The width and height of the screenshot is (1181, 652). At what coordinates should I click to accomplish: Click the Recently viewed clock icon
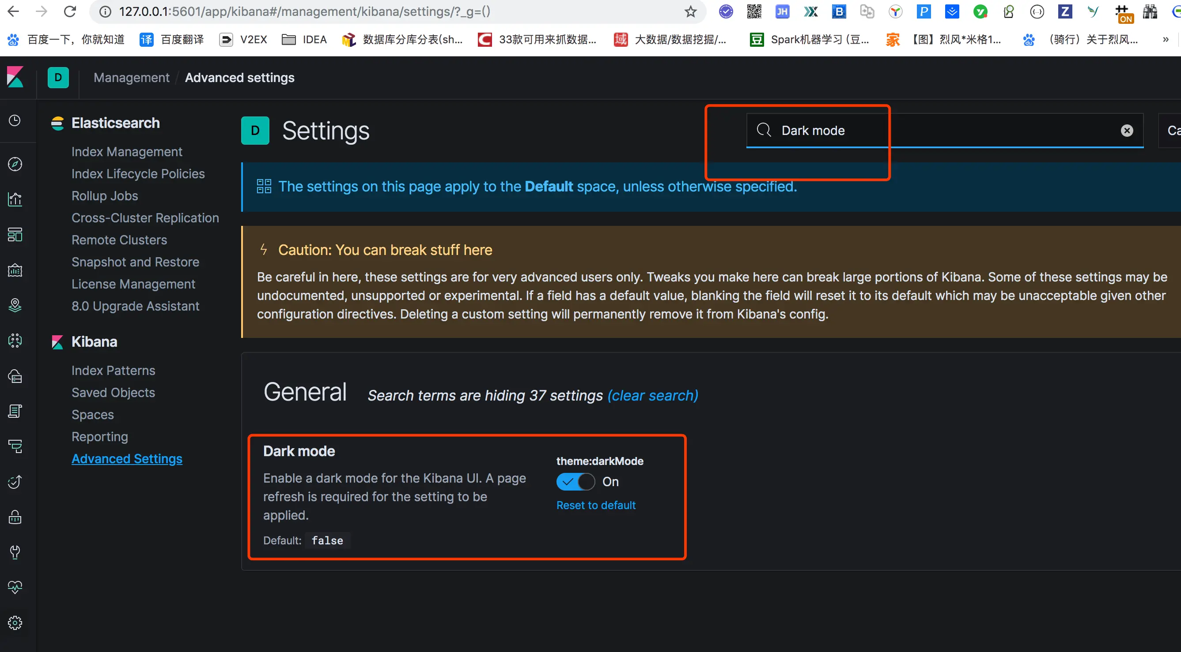point(15,120)
